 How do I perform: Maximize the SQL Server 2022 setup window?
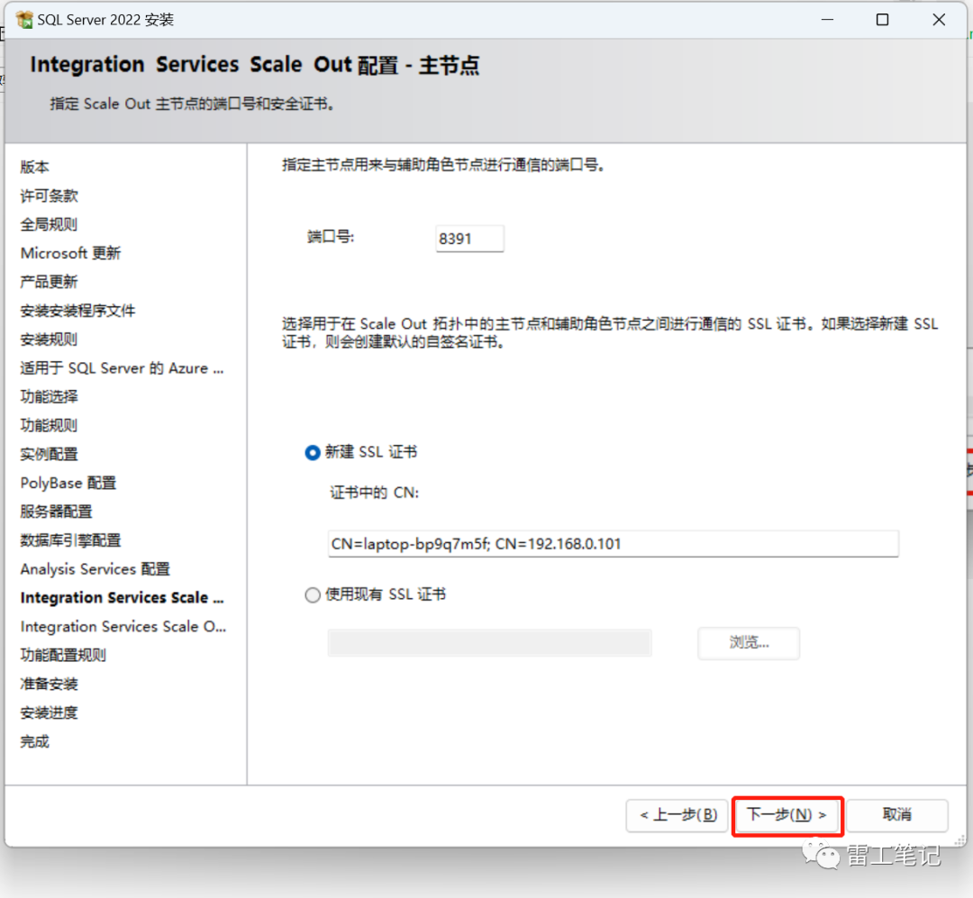point(882,20)
